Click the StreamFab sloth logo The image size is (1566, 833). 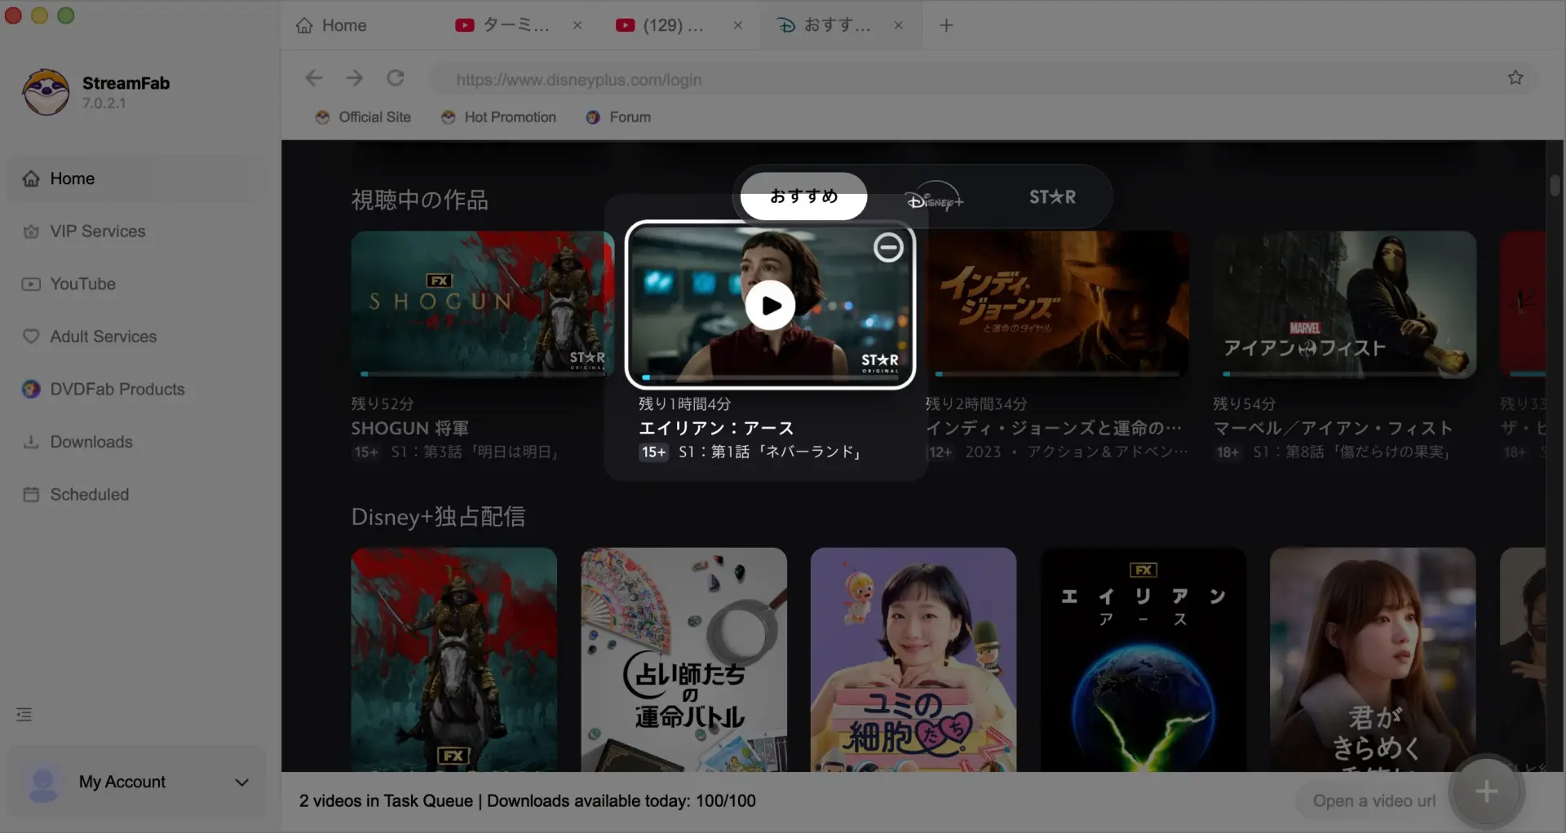click(46, 91)
